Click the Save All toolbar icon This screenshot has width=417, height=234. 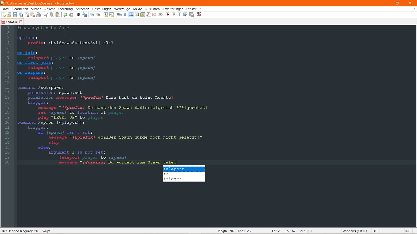[x=21, y=15]
